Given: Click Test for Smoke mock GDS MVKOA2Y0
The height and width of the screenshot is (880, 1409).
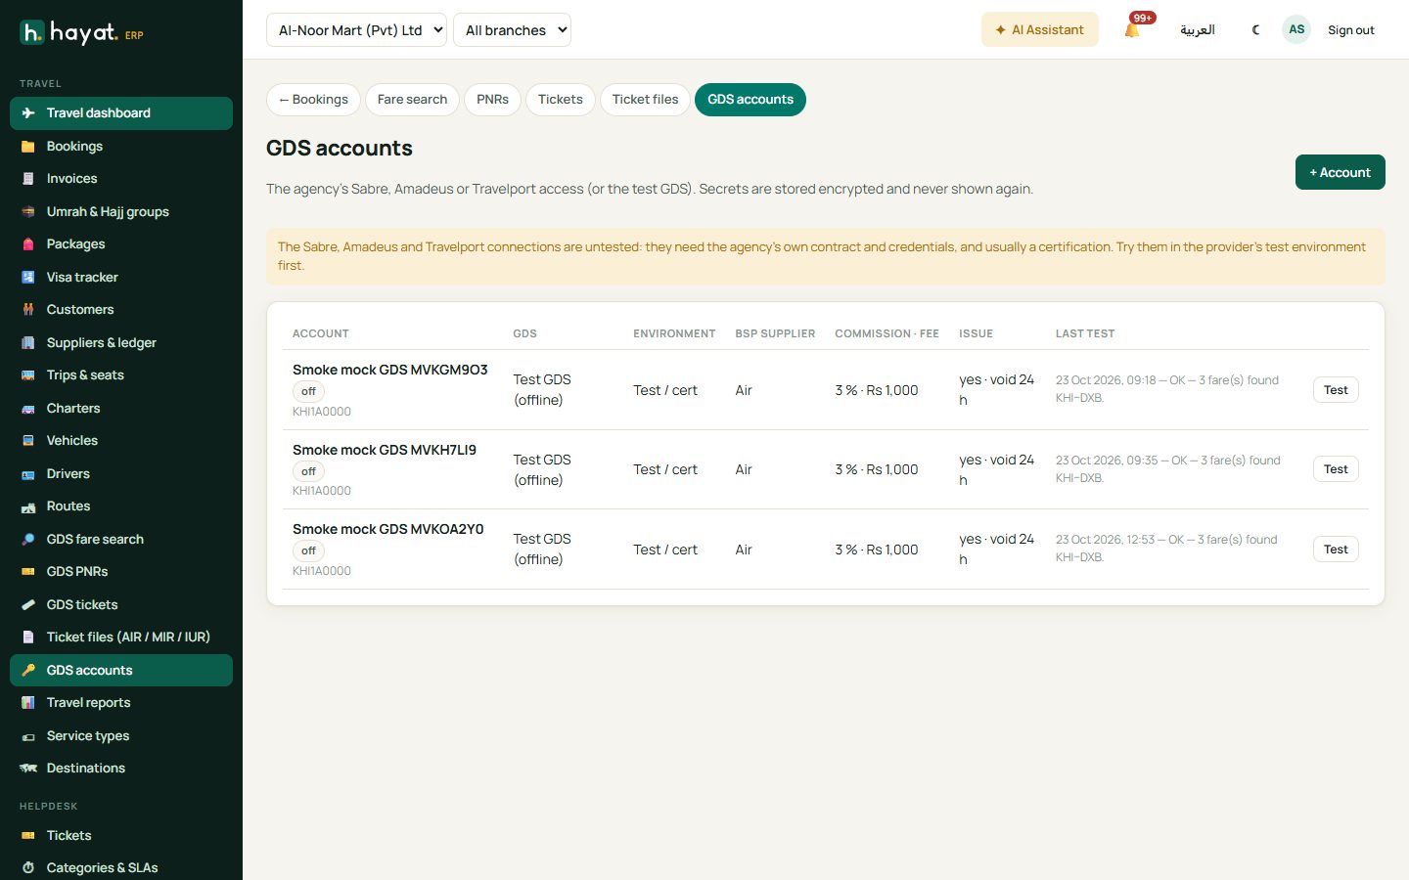Looking at the screenshot, I should tap(1336, 550).
